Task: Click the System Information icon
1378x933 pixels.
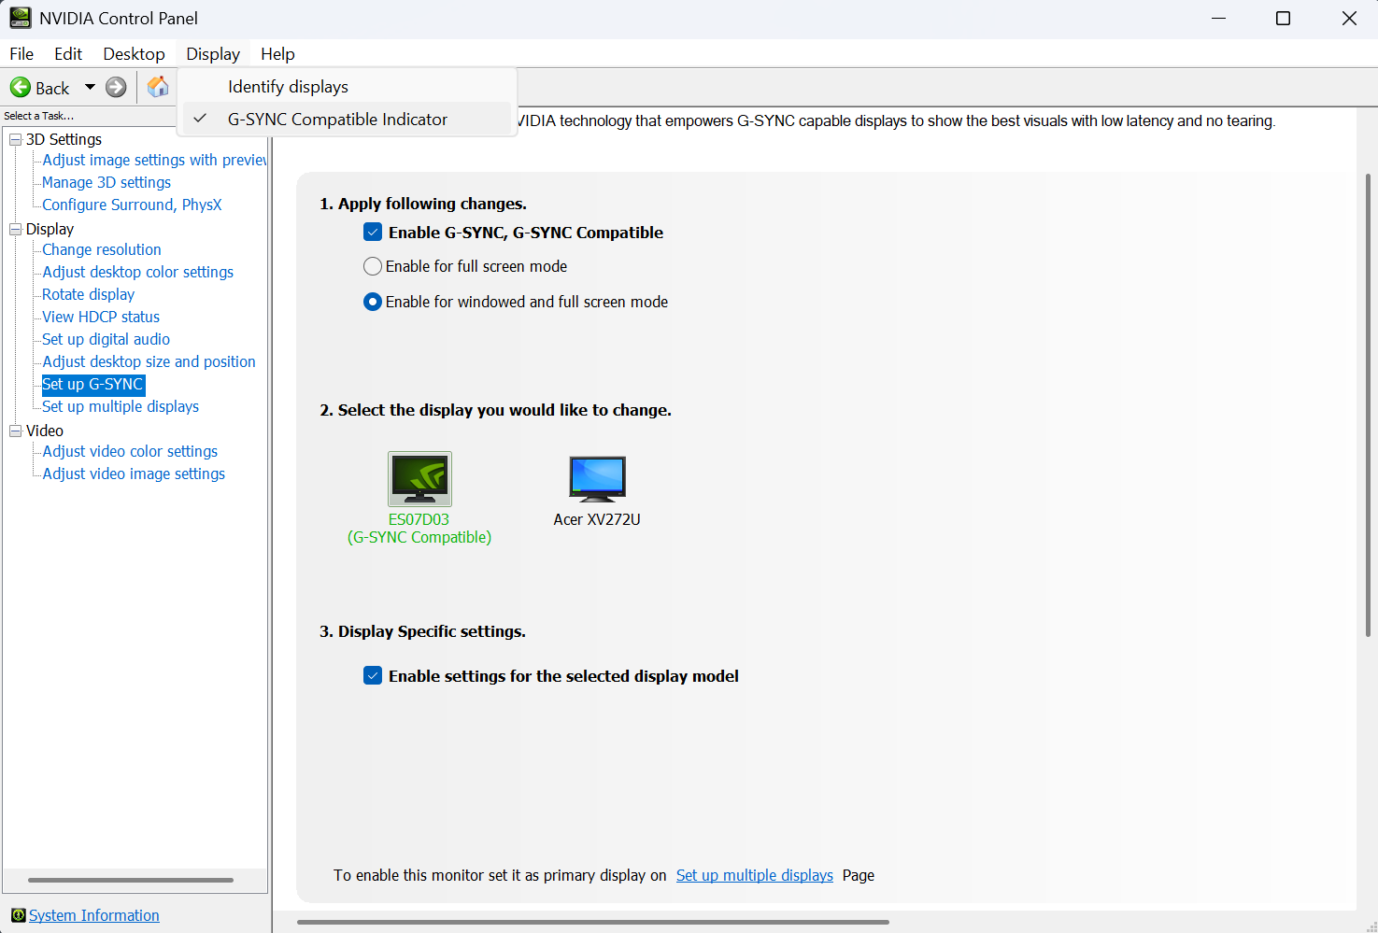Action: 18,915
